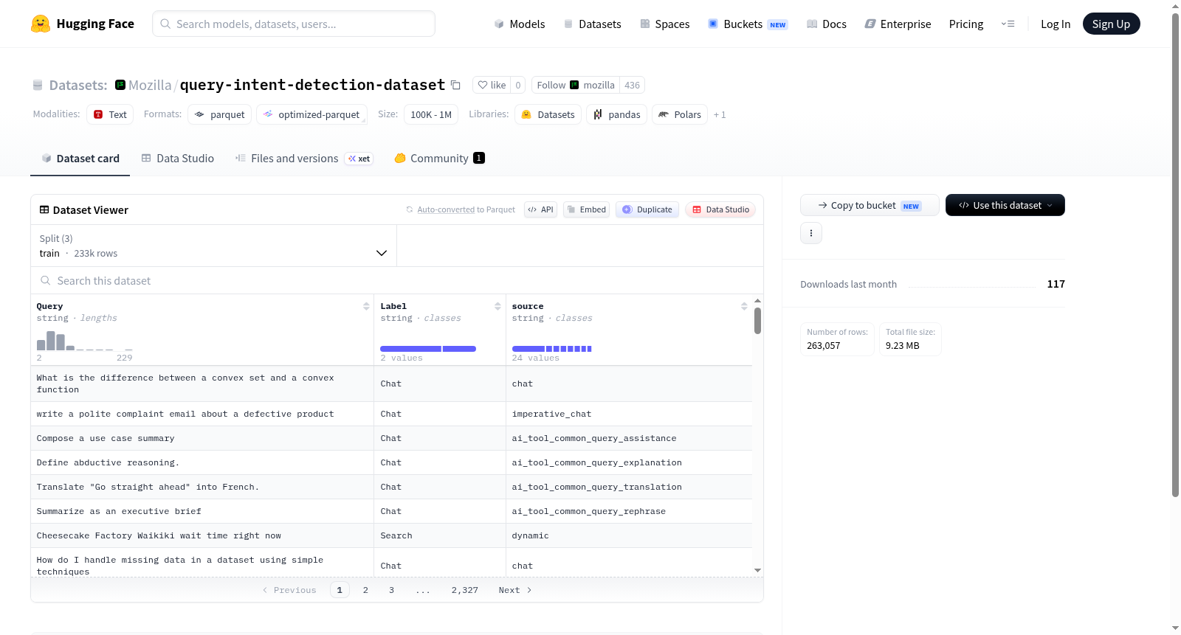Open the Pricing page link

pyautogui.click(x=966, y=24)
